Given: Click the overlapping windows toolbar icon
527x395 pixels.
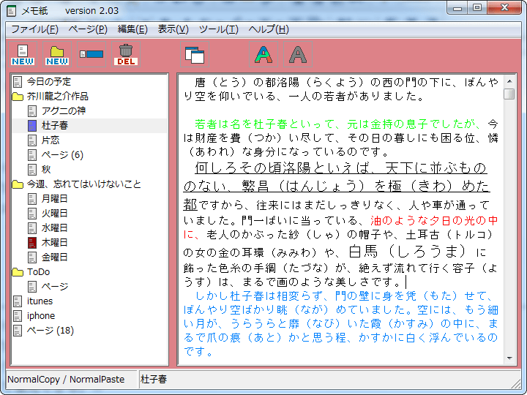Looking at the screenshot, I should point(195,54).
